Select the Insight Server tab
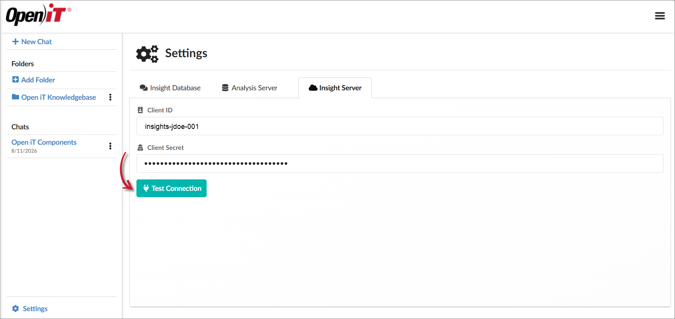This screenshot has height=319, width=675. [x=335, y=88]
